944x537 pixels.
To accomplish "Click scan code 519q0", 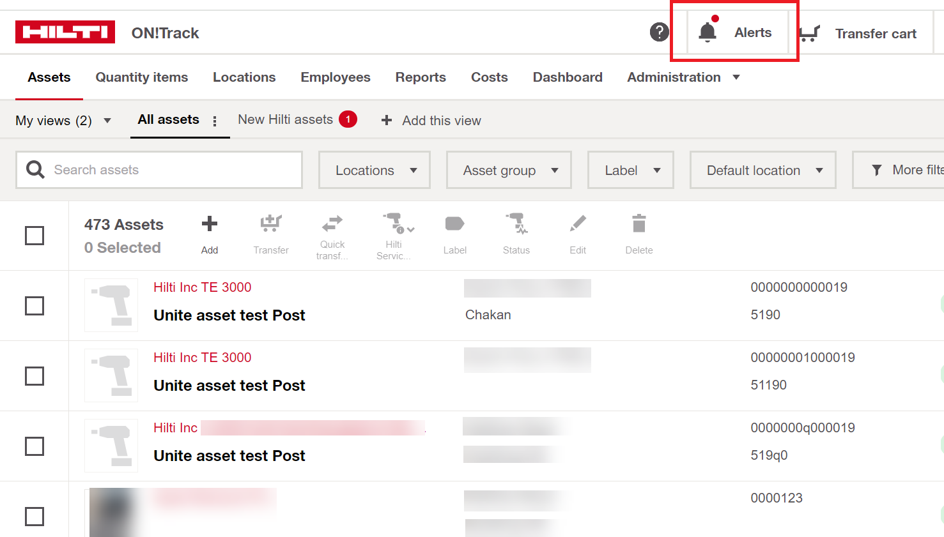I will 769,455.
